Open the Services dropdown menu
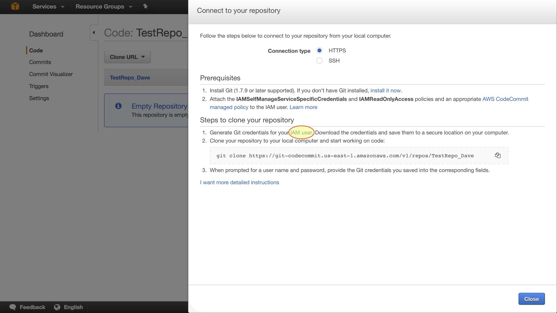The height and width of the screenshot is (313, 557). coord(48,6)
